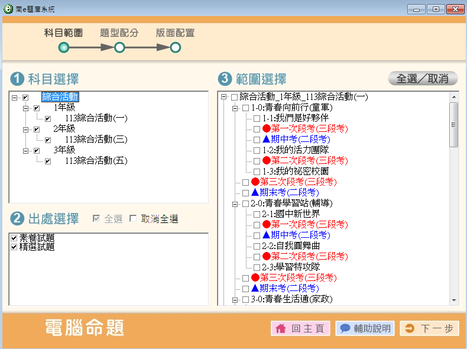Click the 範圍選擇 scrollbar thumb
The image size is (467, 349).
(x=453, y=125)
